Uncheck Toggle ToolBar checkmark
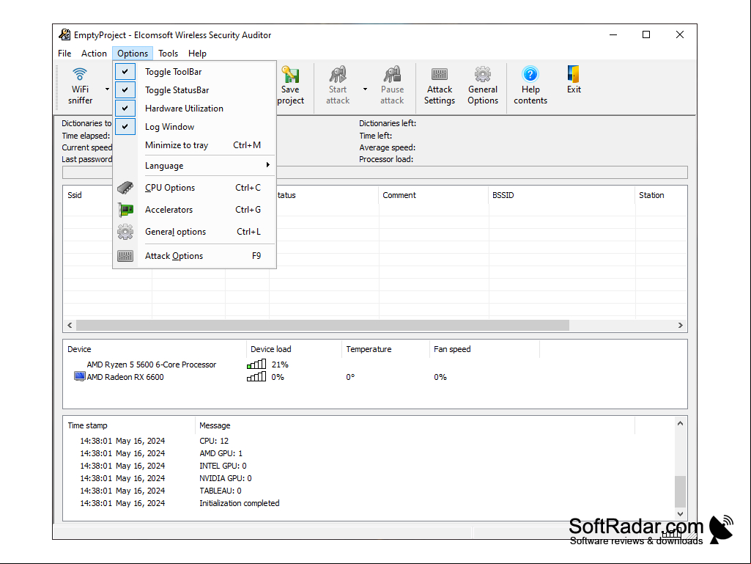The image size is (751, 564). click(125, 71)
